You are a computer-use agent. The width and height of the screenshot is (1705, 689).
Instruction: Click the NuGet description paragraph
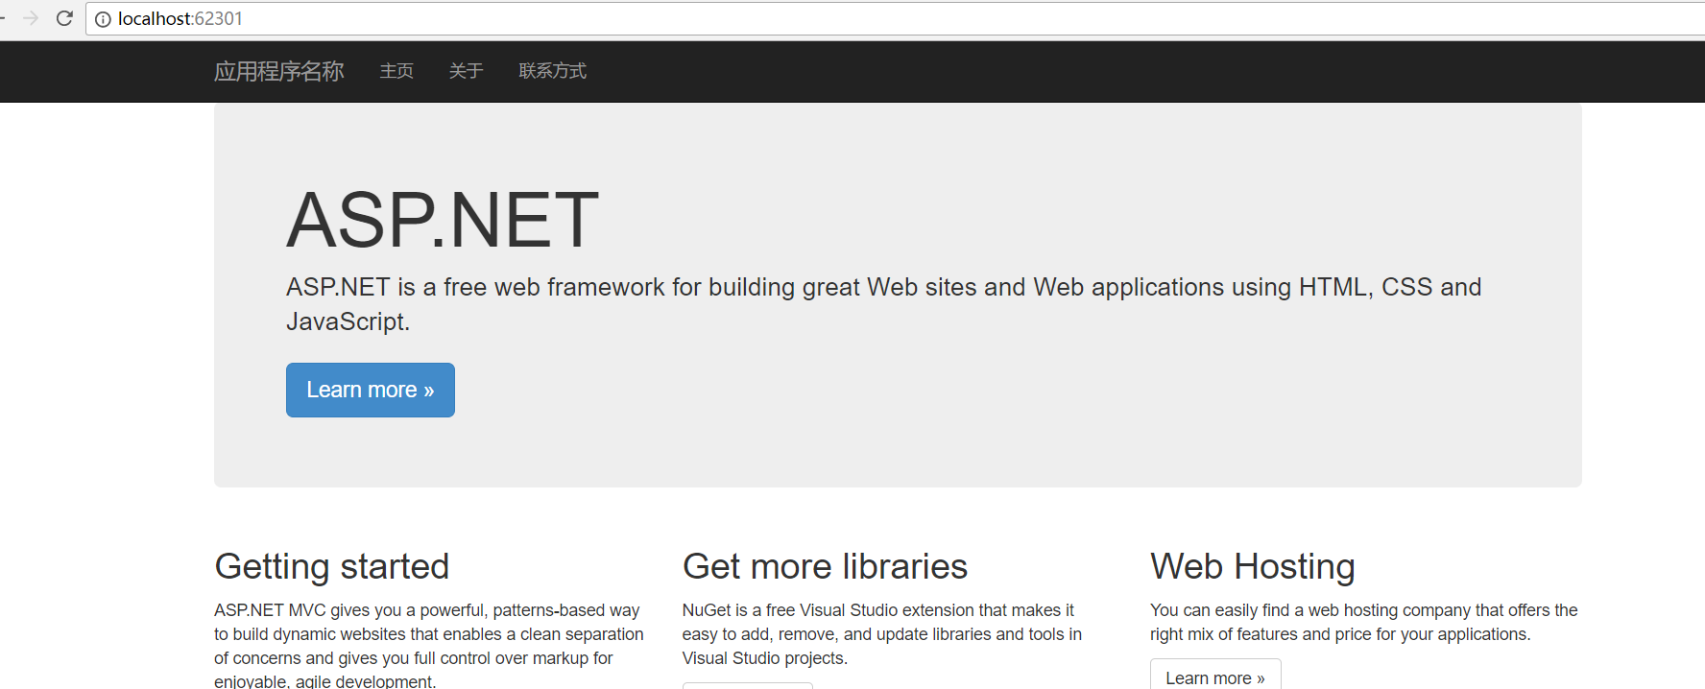(x=882, y=634)
